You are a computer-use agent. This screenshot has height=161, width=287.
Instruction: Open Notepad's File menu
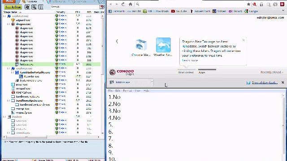[110, 91]
